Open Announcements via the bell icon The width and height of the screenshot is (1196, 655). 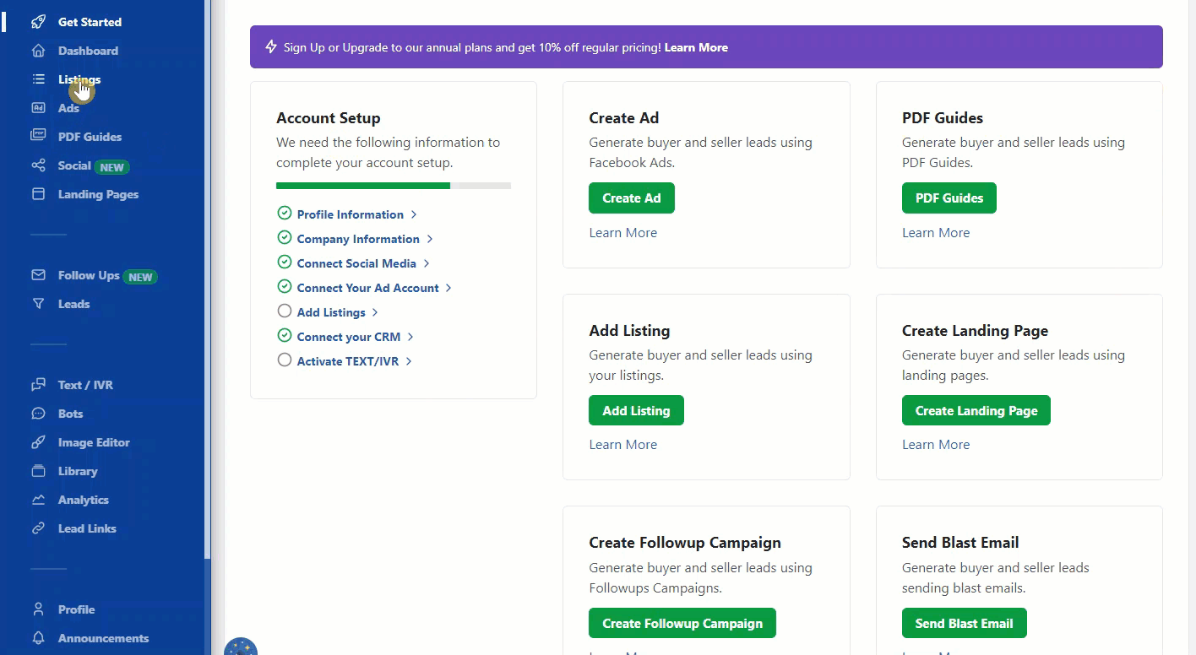pyautogui.click(x=38, y=638)
